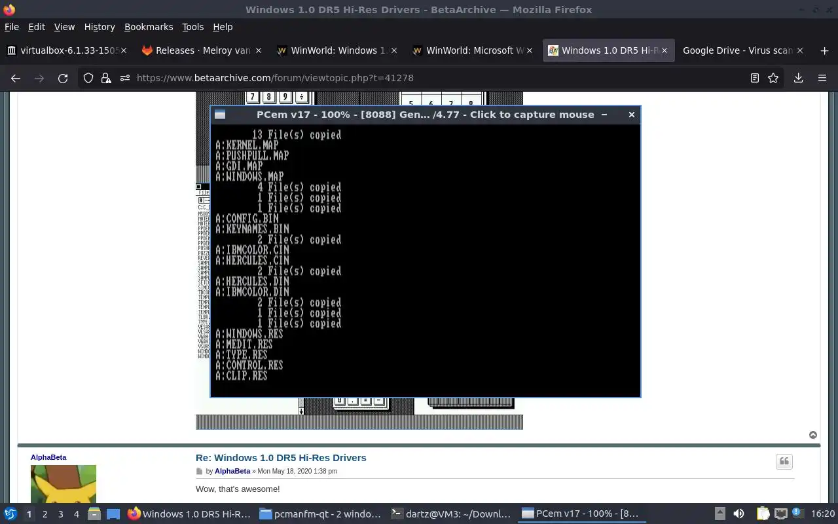The image size is (838, 524).
Task: Open the Bookmarks menu
Action: point(149,27)
